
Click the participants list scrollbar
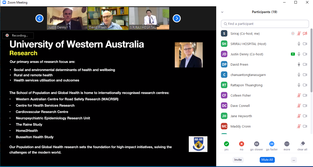tap(311, 60)
